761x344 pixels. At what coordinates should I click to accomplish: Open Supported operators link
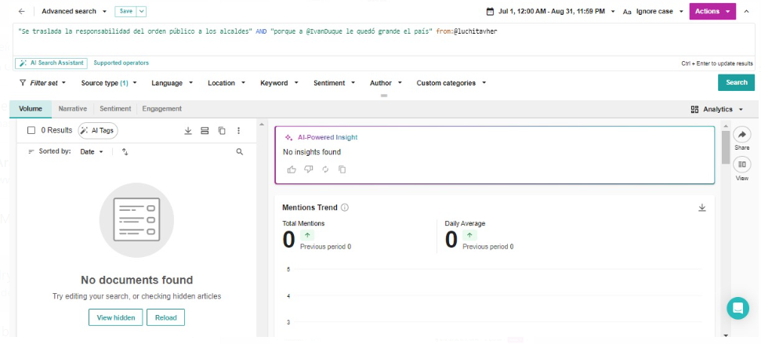(x=121, y=63)
